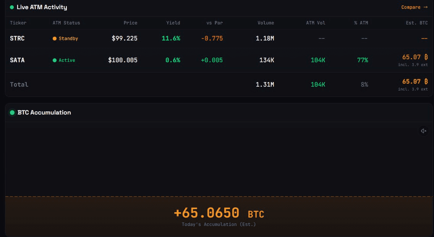Click the 0.6% yield value
Image resolution: width=434 pixels, height=237 pixels.
coord(173,60)
